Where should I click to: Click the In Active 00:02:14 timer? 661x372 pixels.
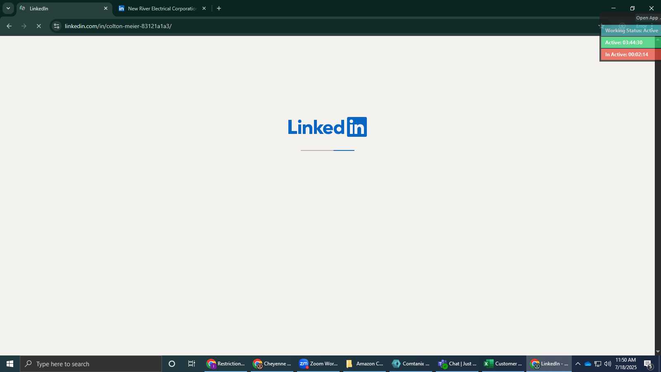click(631, 54)
